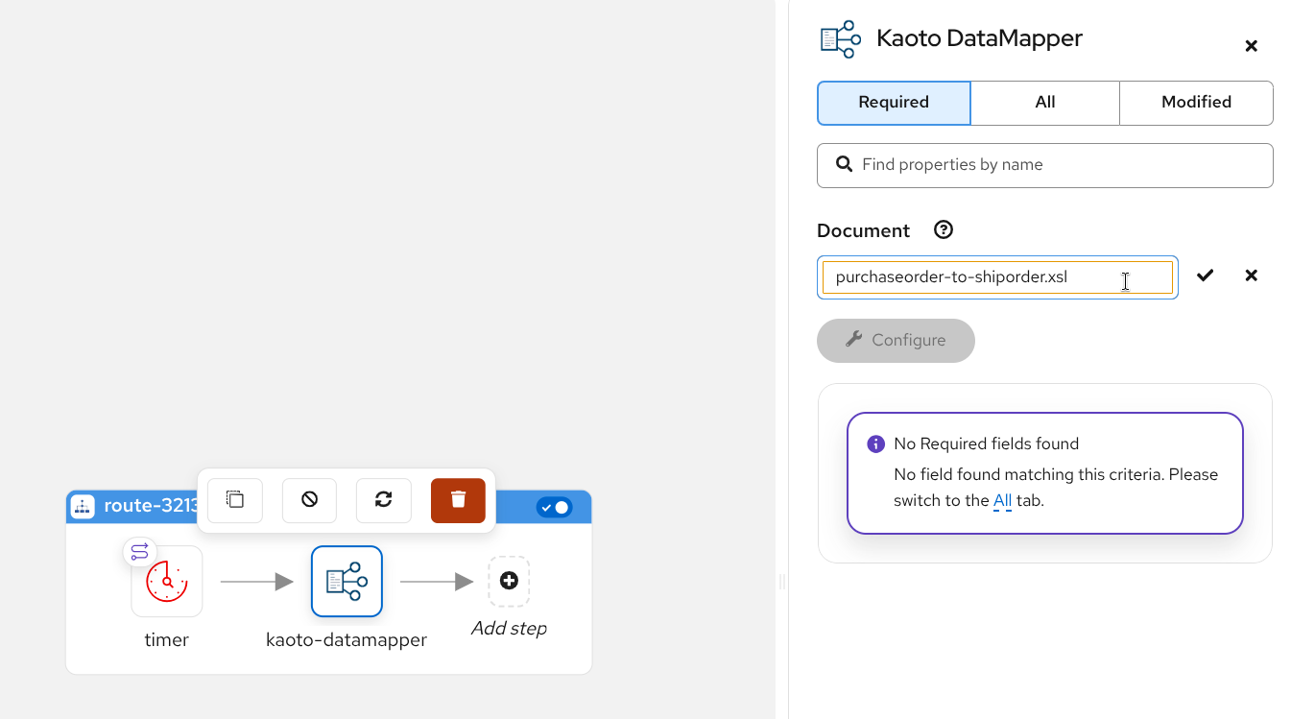
Task: Switch to the Modified tab
Action: (1196, 103)
